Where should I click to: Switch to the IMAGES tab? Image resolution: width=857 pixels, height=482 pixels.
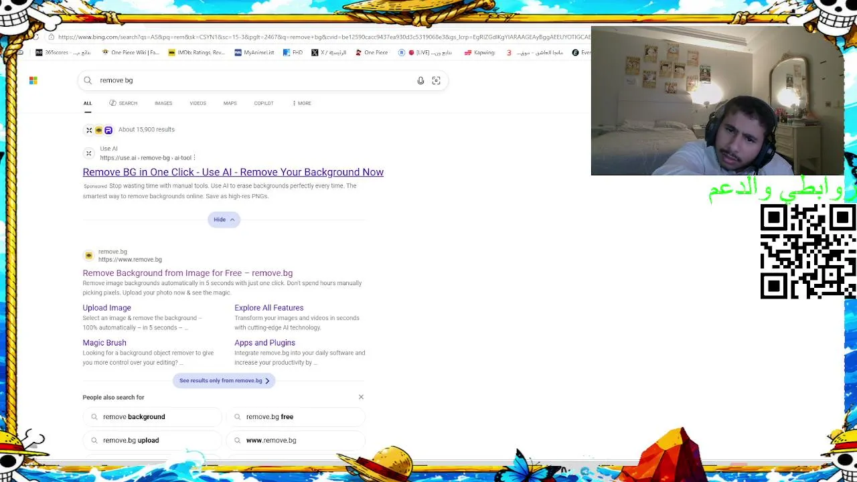163,103
